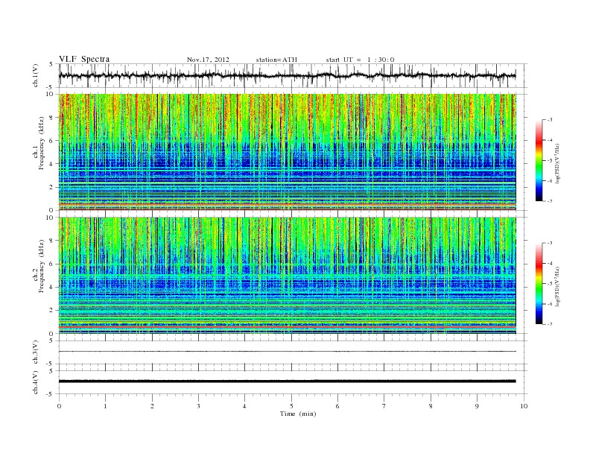The height and width of the screenshot is (456, 590).
Task: Click the "2" kHz tick of ch.1 spectrogram
Action: pos(52,187)
